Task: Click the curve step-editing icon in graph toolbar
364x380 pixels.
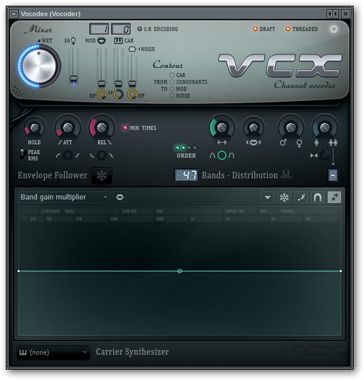Action: point(301,197)
